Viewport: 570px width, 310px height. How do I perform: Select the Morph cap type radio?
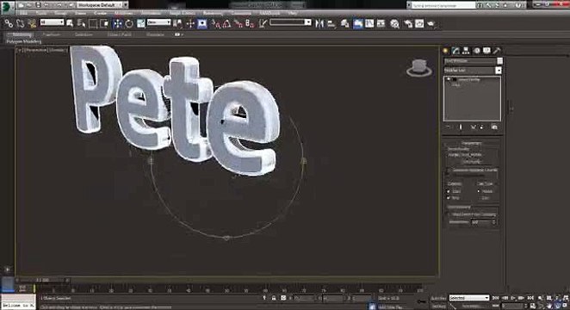point(479,191)
